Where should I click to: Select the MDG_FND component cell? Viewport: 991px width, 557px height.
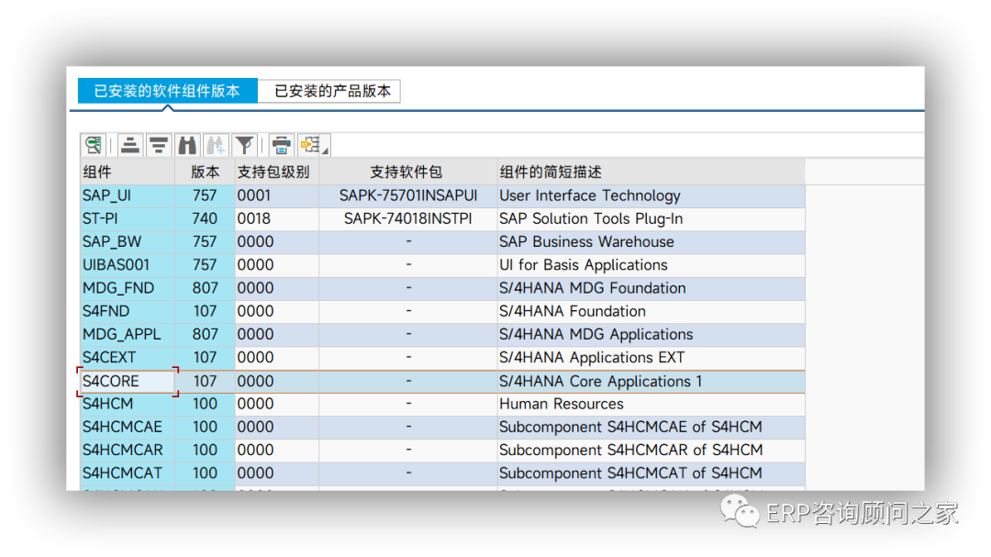[x=128, y=287]
